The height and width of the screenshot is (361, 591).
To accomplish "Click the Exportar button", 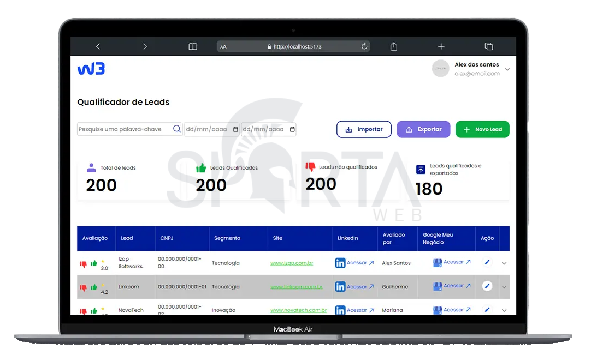I will pos(423,129).
